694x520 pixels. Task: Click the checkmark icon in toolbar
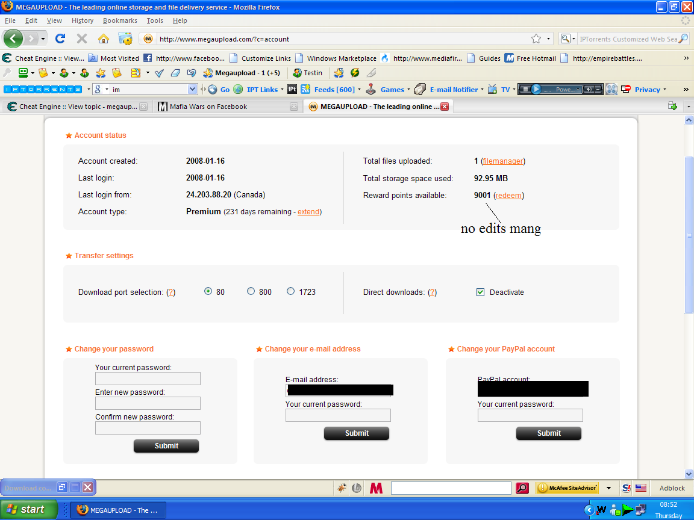(x=159, y=73)
